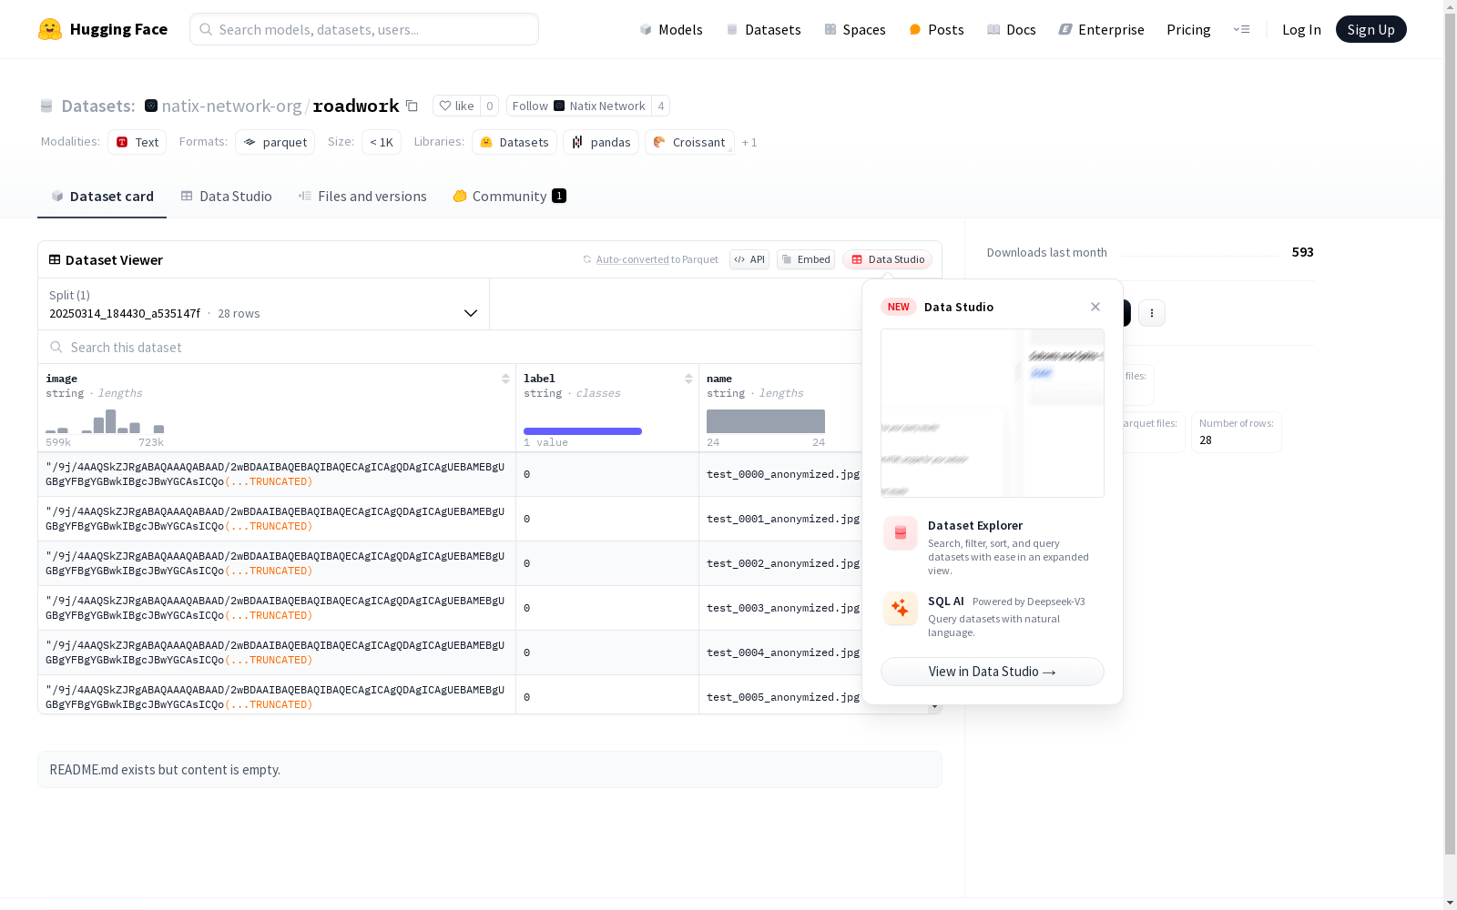Switch to the Data Studio tab
The image size is (1457, 910).
click(226, 197)
